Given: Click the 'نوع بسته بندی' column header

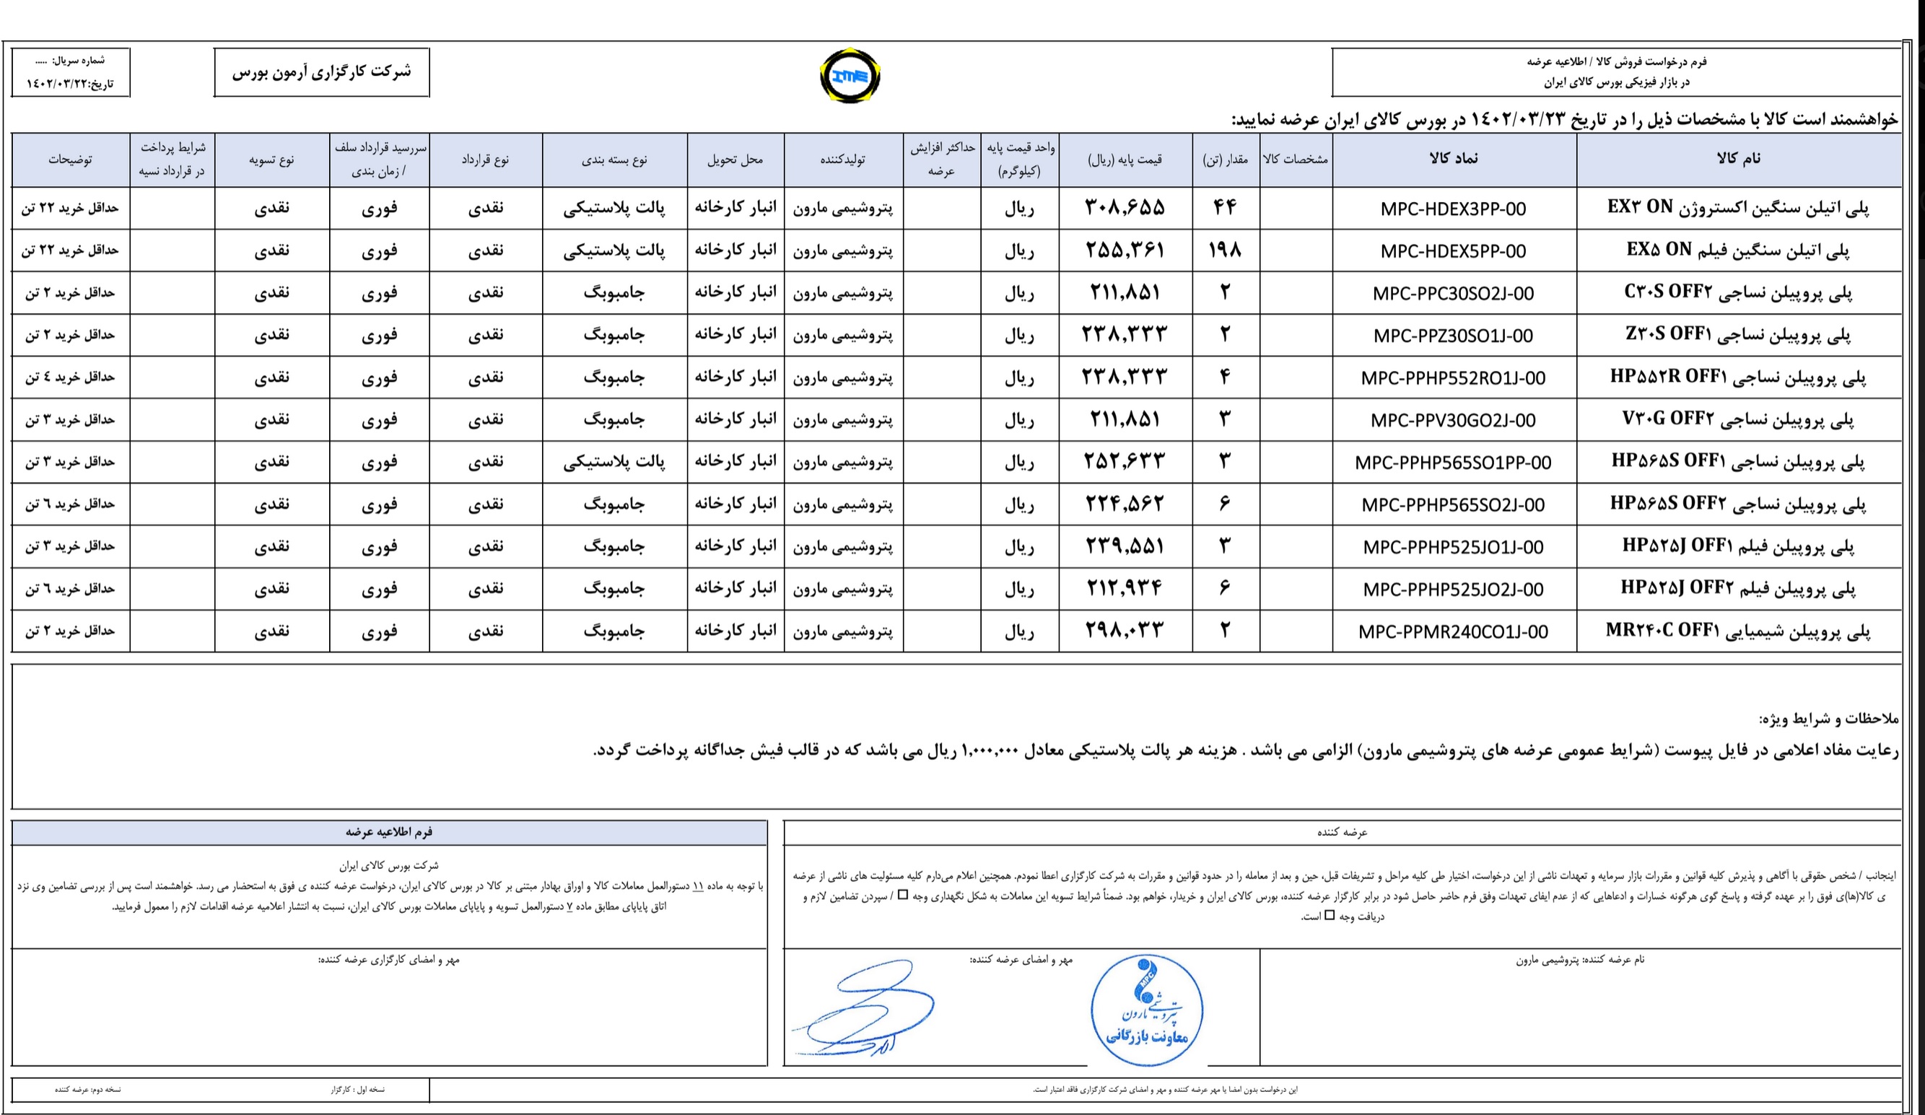Looking at the screenshot, I should pos(614,159).
